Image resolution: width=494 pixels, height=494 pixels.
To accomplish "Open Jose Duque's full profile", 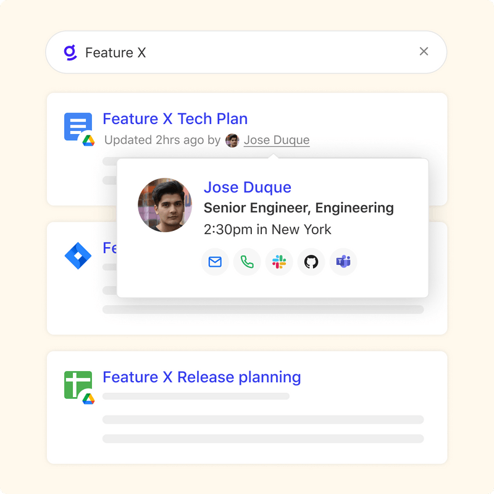I will pyautogui.click(x=247, y=187).
